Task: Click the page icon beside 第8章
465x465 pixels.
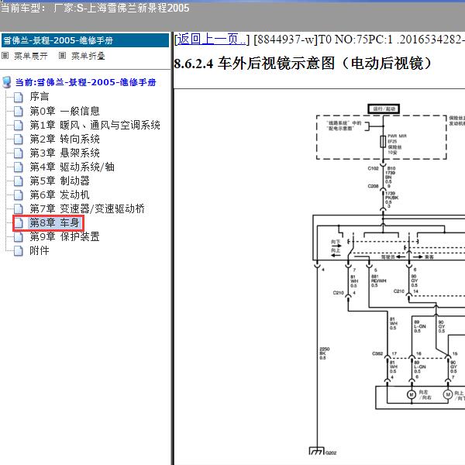Action: [19, 222]
